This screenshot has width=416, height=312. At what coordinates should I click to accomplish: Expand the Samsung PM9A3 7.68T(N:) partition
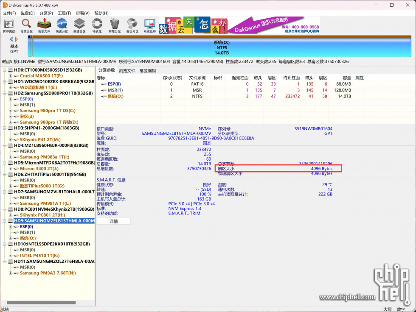coord(10,273)
